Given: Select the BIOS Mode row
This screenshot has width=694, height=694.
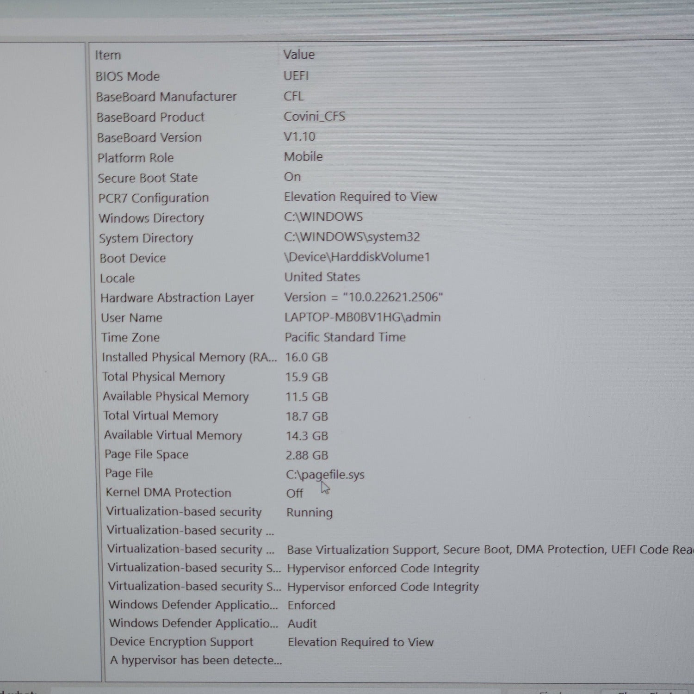Looking at the screenshot, I should 128,76.
